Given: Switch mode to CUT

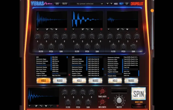Looking at the screenshot, I should pos(127,4).
